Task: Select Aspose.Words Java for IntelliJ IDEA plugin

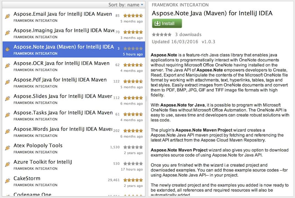Action: pyautogui.click(x=73, y=132)
